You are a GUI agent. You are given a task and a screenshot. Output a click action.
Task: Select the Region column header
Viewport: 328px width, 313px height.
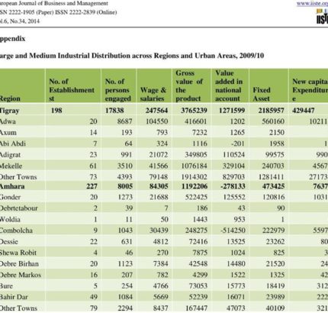10,98
